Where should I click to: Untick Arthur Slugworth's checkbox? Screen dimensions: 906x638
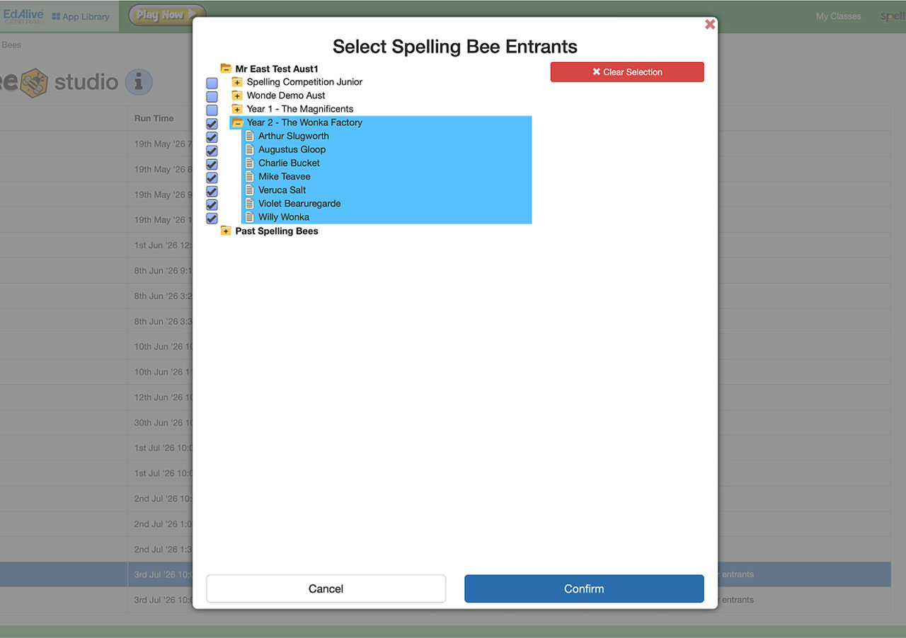[x=212, y=137]
